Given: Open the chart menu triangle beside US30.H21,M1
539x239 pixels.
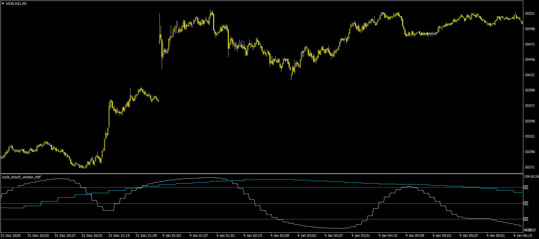Looking at the screenshot, I should coord(3,4).
